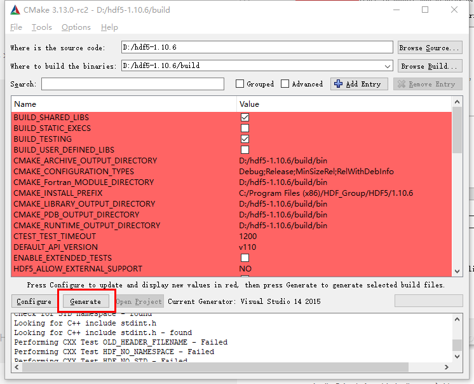Image resolution: width=474 pixels, height=384 pixels.
Task: Click the cache table scroll up arrow
Action: click(457, 102)
